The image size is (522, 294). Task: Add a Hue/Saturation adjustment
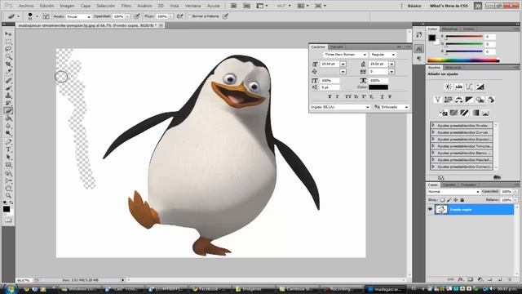point(448,100)
